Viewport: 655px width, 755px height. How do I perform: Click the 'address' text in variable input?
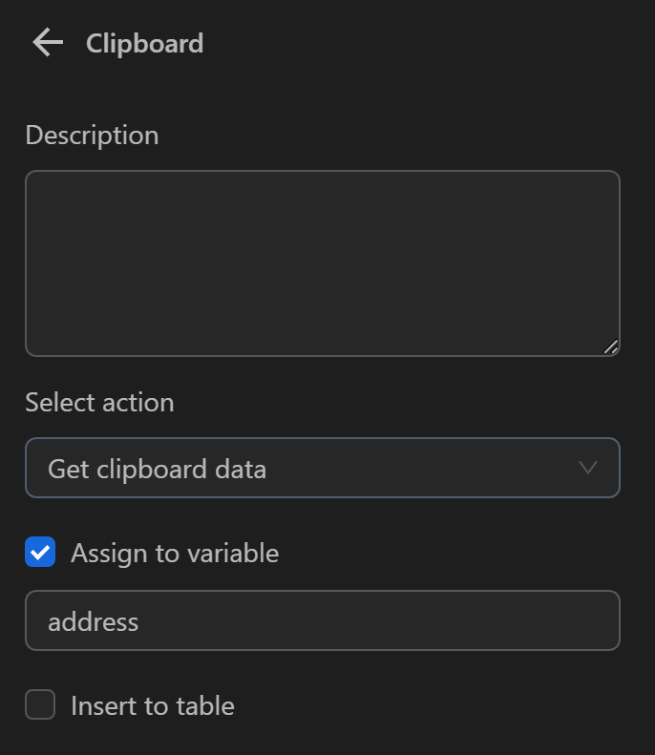pos(94,621)
